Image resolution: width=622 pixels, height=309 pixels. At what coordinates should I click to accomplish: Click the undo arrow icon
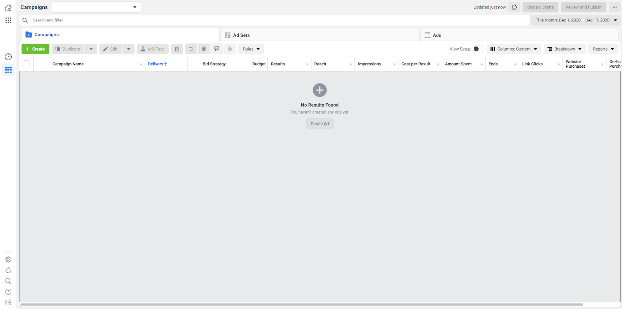click(x=191, y=49)
